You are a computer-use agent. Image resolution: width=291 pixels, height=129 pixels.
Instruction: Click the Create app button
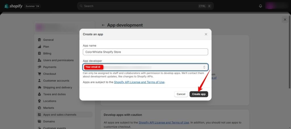(x=199, y=94)
